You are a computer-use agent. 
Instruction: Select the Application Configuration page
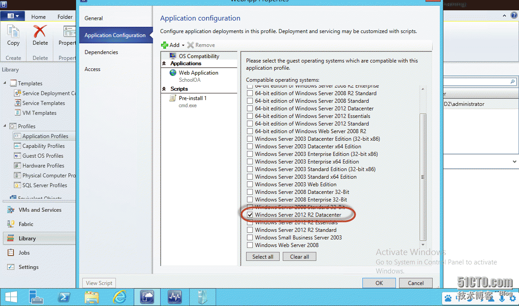click(x=115, y=35)
